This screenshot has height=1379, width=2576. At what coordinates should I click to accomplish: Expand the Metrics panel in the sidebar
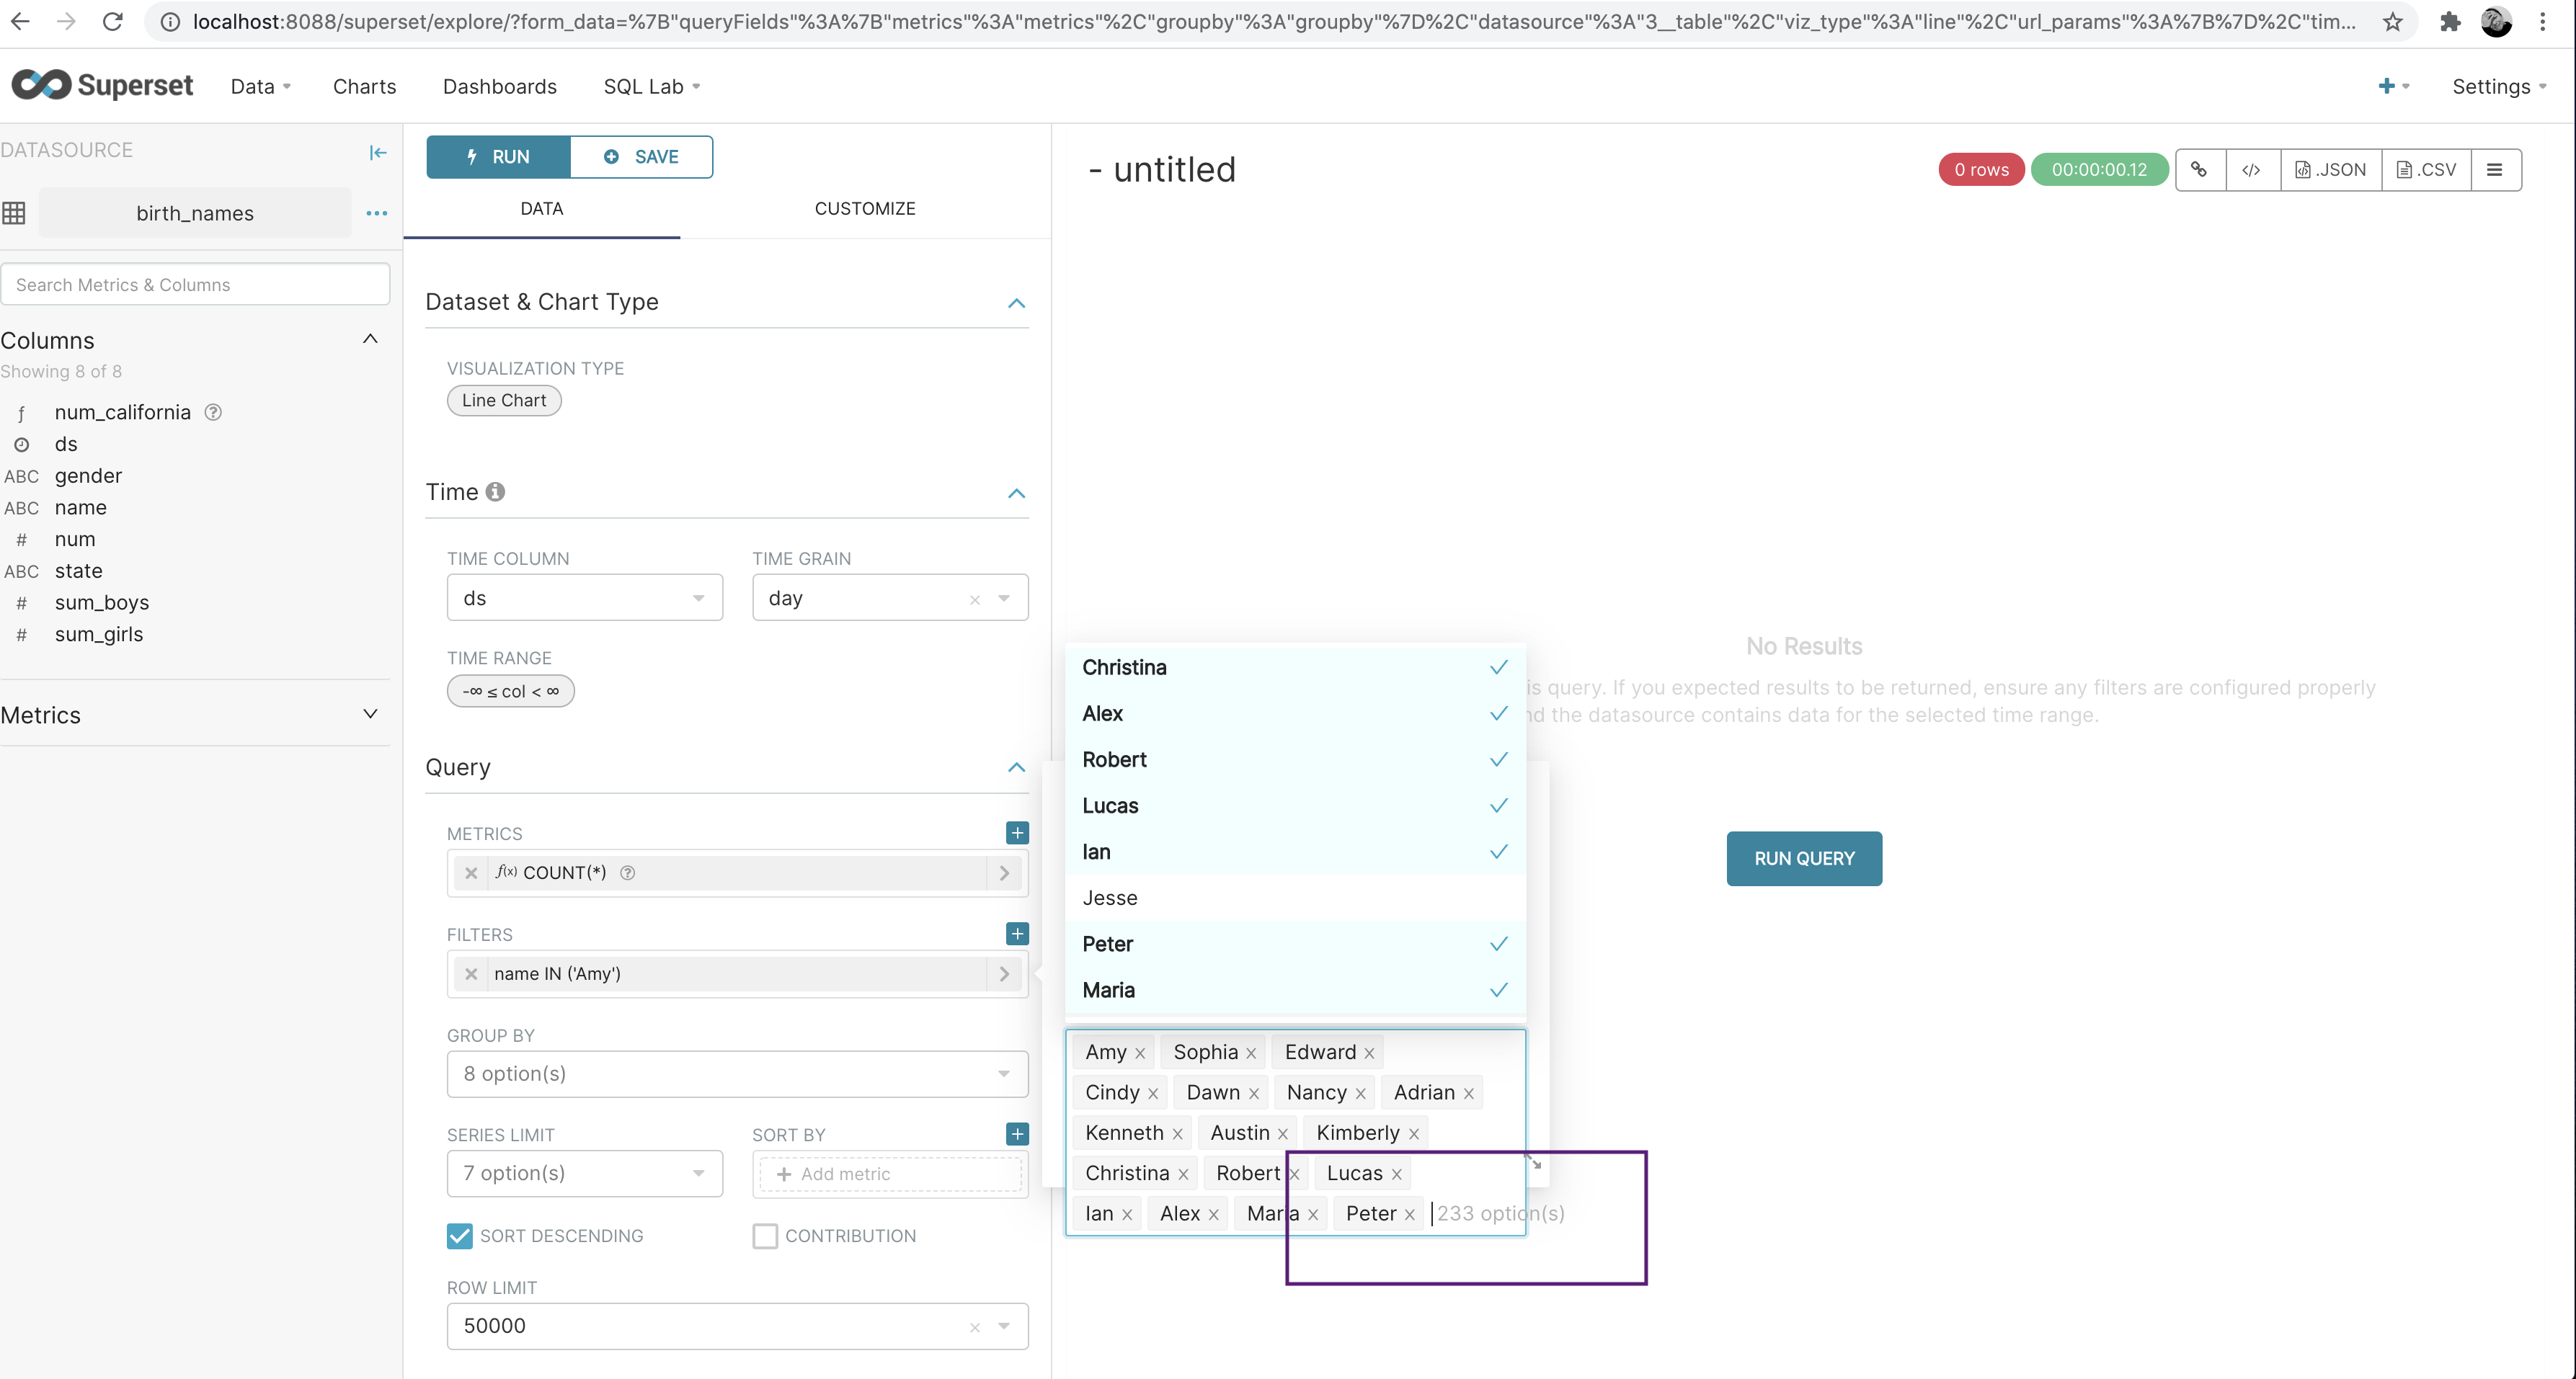(370, 713)
